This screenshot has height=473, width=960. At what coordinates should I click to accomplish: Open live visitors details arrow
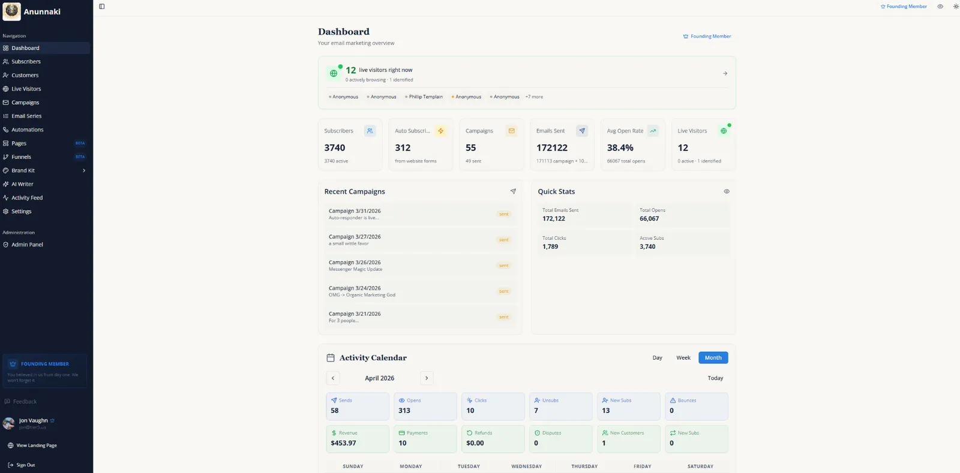click(x=725, y=74)
